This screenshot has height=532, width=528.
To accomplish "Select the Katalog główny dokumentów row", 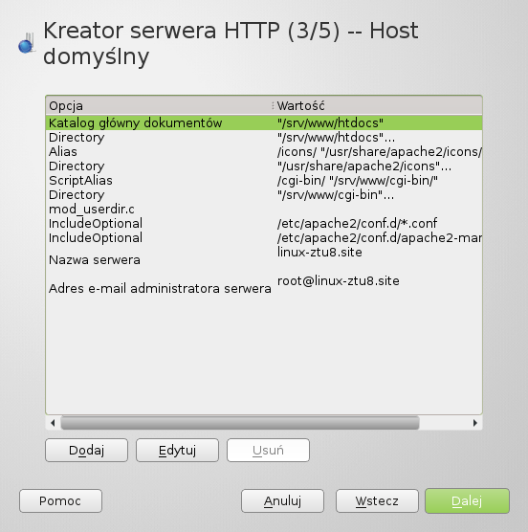I will 264,122.
